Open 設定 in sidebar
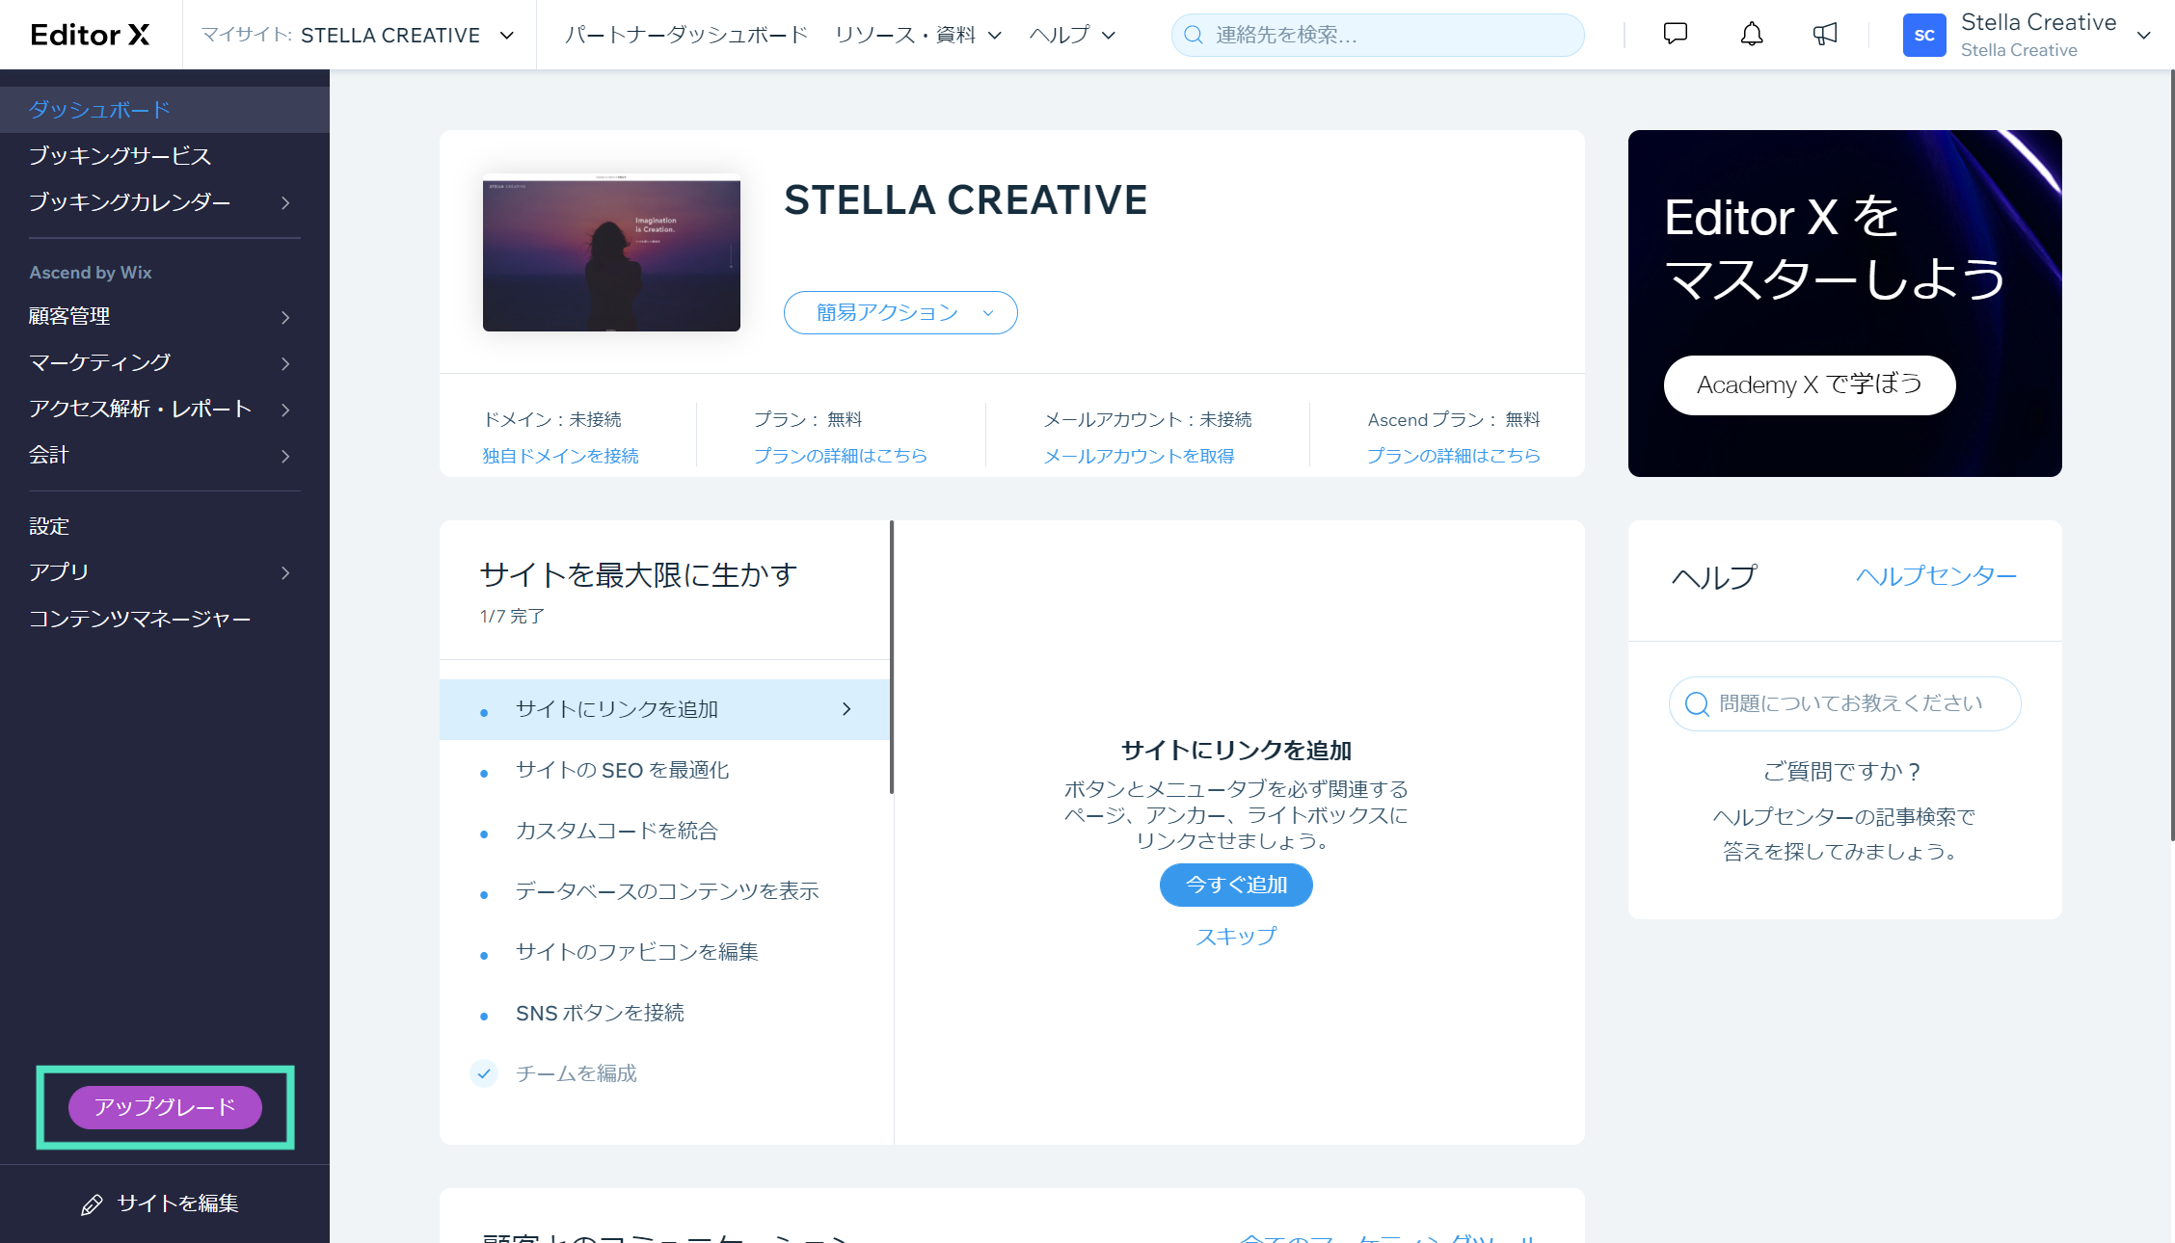Image resolution: width=2175 pixels, height=1243 pixels. (x=165, y=526)
